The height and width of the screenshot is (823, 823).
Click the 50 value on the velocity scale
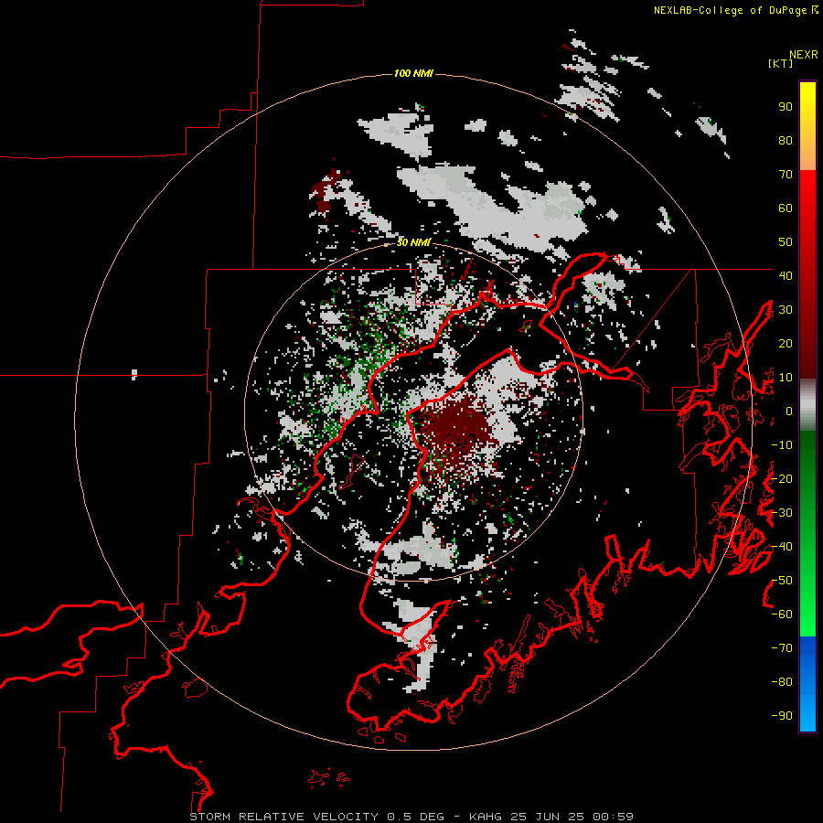[x=786, y=242]
